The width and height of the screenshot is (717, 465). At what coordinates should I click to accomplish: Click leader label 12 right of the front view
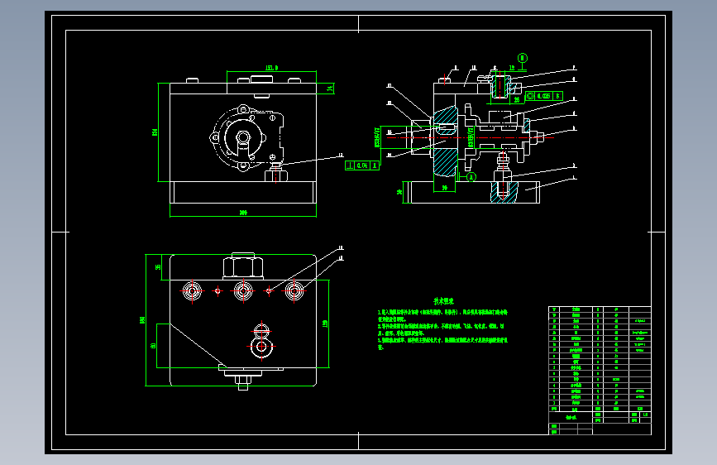point(341,156)
